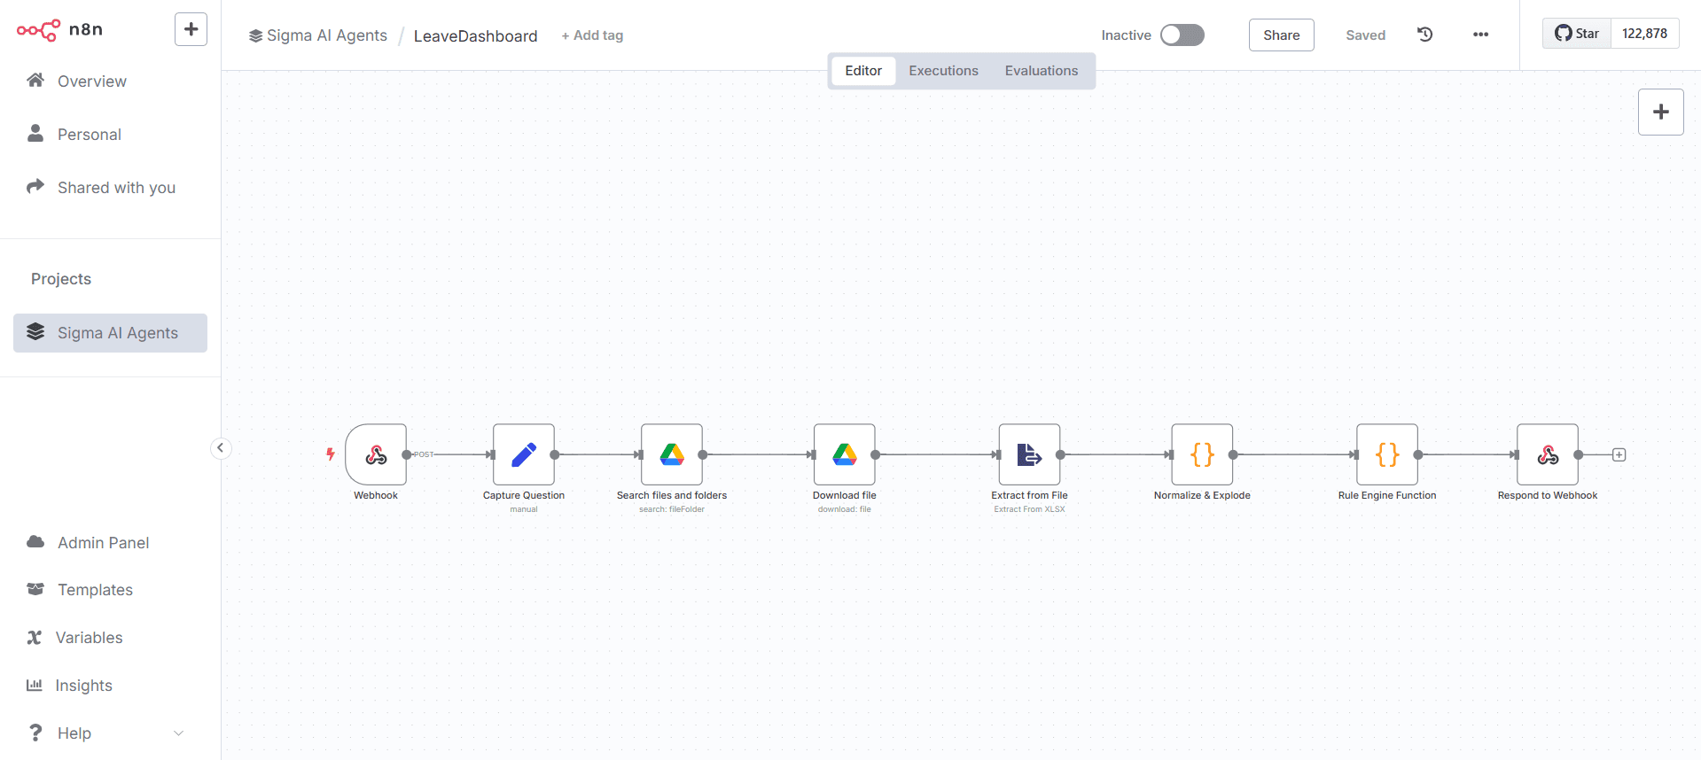This screenshot has width=1701, height=760.
Task: Select the Sigma AI Agents project in sidebar
Action: [110, 333]
